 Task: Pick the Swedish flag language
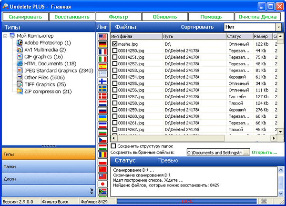point(102,89)
